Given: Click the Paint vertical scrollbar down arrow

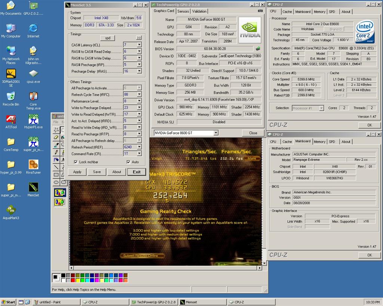Looking at the screenshot, I should 264,263.
